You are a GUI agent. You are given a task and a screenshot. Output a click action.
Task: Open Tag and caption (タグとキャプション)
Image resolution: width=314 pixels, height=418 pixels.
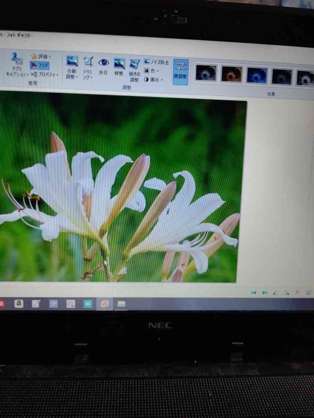tap(16, 65)
